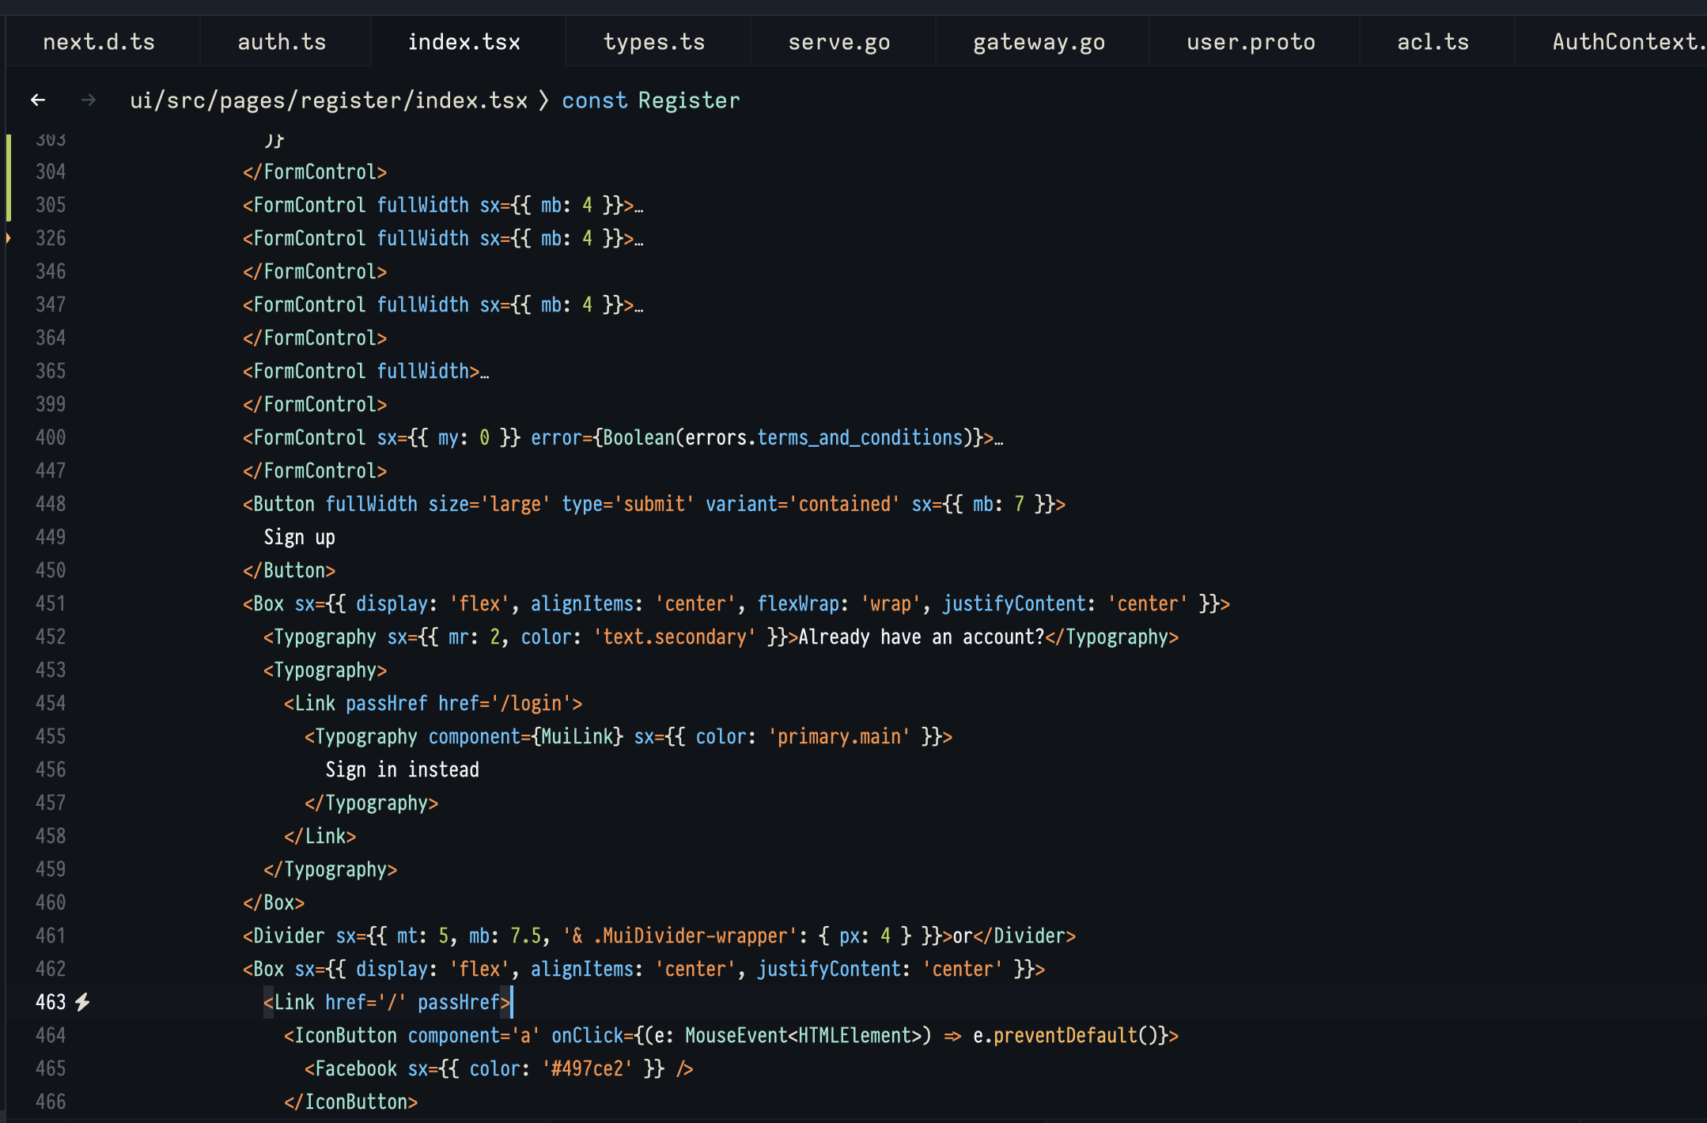This screenshot has height=1123, width=1707.
Task: Expand folded ellipsis on line 326
Action: tap(639, 239)
